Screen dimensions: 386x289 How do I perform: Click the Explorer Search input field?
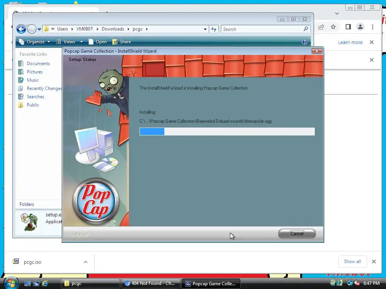tap(262, 29)
